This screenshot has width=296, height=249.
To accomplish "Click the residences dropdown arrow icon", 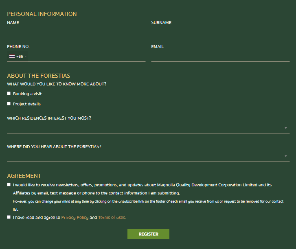I will pos(285,128).
